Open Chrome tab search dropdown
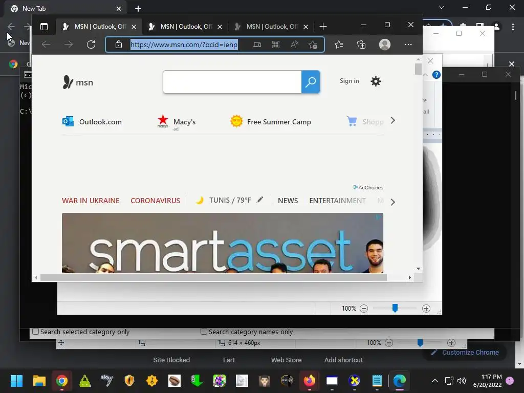Screen dimensions: 524x393 442,7
